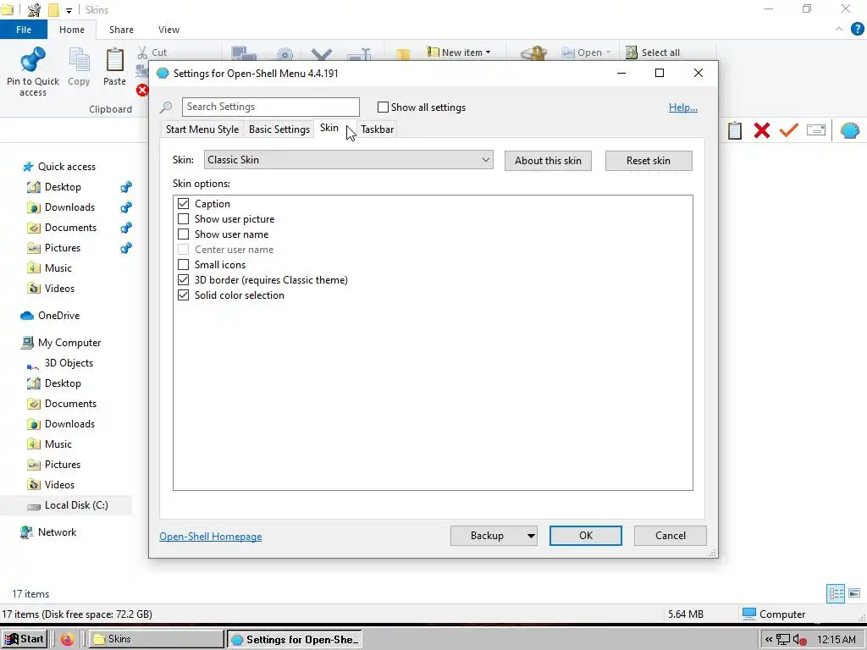Switch to Taskbar tab
This screenshot has height=650, width=867.
[x=377, y=129]
